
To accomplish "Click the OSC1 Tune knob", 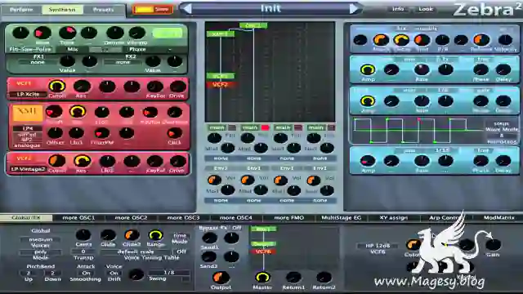I will [x=67, y=33].
